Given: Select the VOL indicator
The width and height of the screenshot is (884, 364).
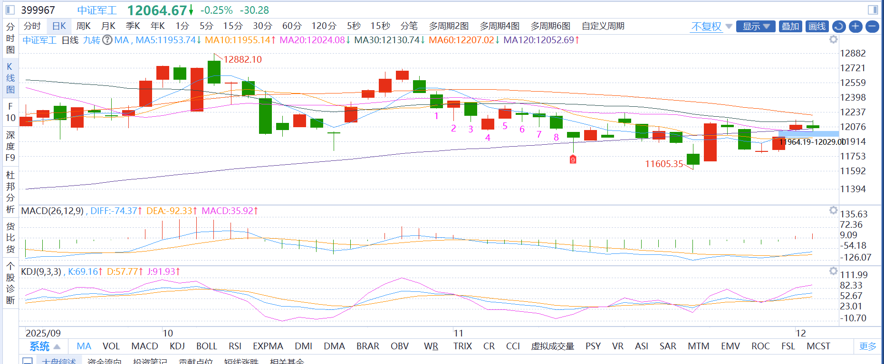Looking at the screenshot, I should point(111,346).
